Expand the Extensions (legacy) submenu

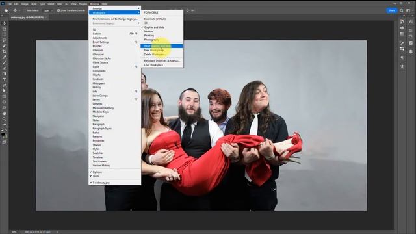(x=114, y=23)
